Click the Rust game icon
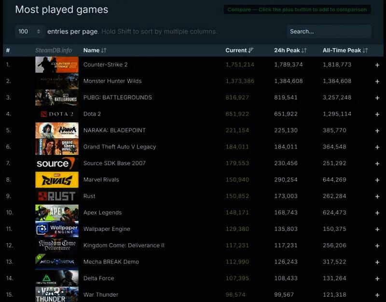This screenshot has height=302, width=386. (56, 196)
